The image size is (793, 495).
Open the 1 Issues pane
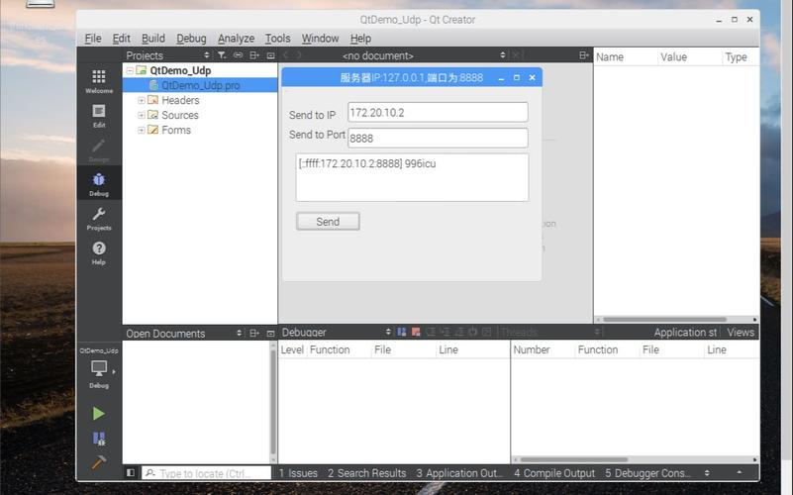pos(298,473)
